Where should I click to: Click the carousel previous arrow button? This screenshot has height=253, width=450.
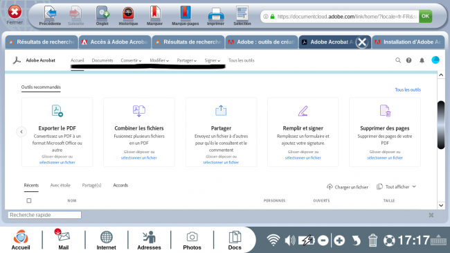point(21,132)
